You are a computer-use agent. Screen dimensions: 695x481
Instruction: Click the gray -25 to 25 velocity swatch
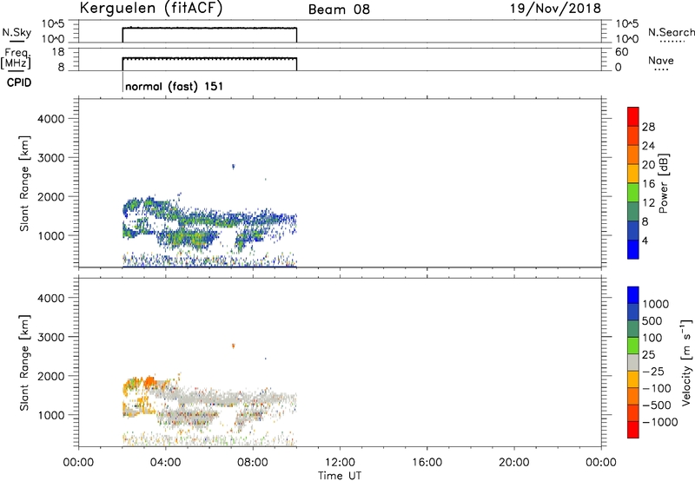click(633, 363)
